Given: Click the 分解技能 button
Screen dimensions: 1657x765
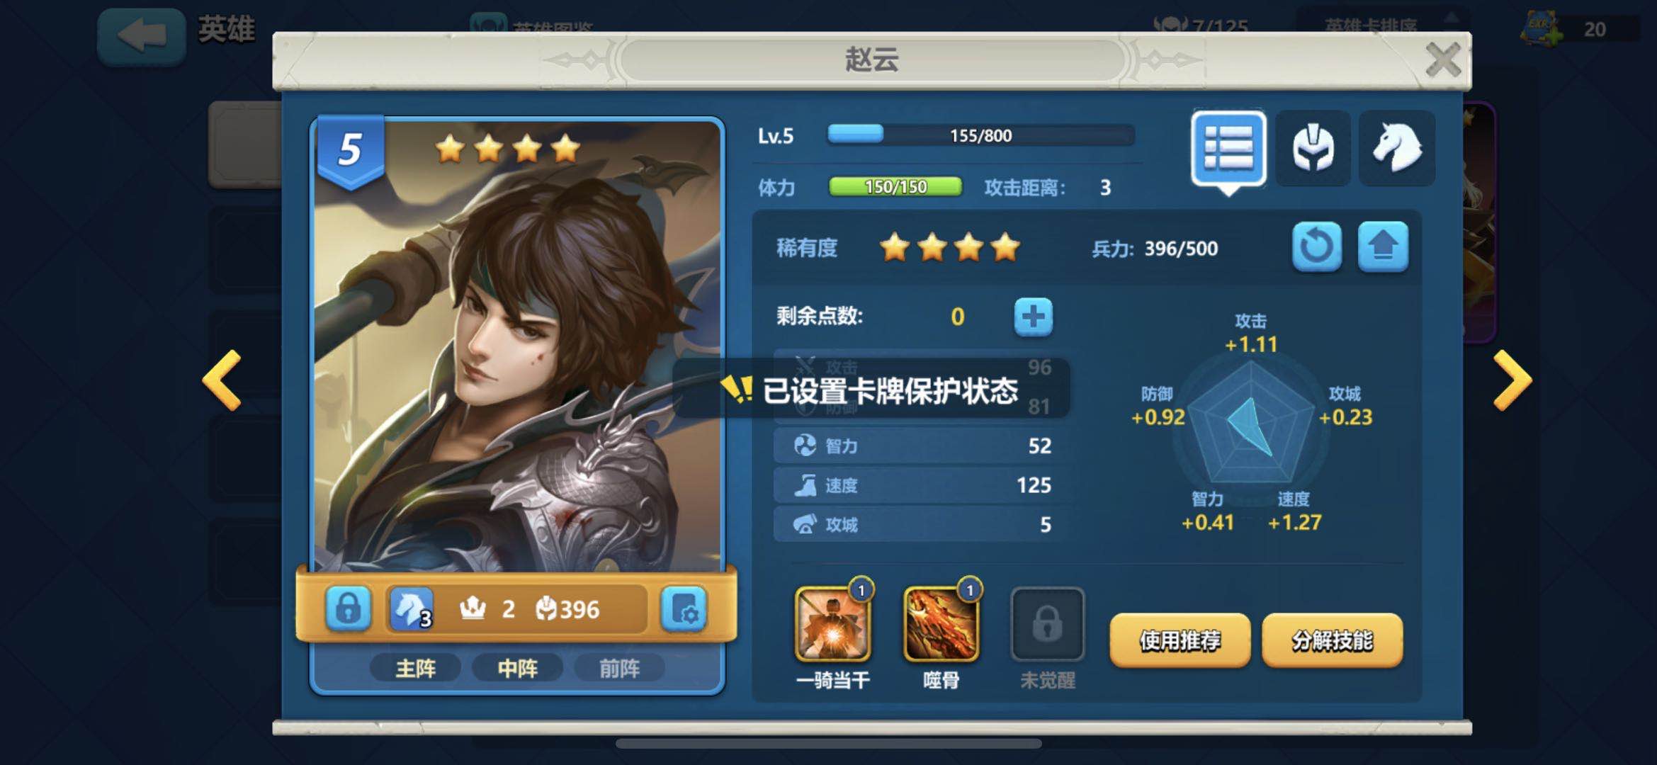Looking at the screenshot, I should tap(1333, 640).
